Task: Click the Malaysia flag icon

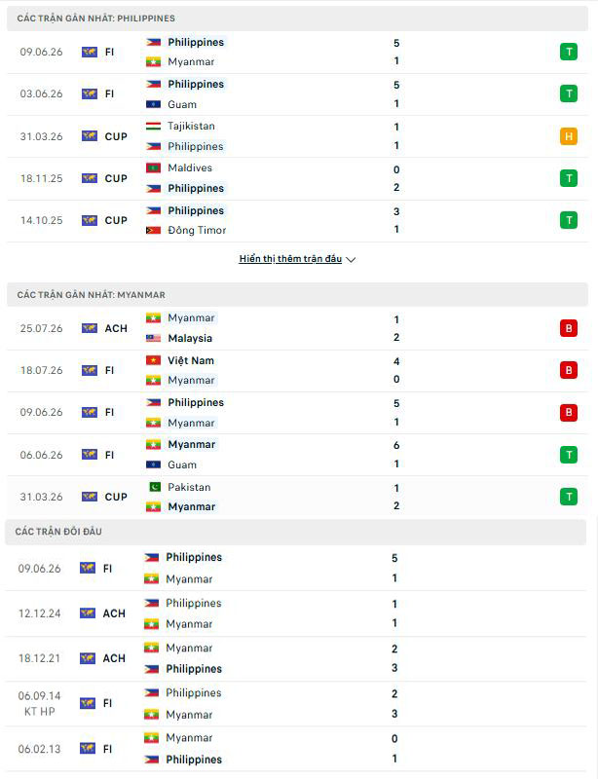Action: coord(153,338)
